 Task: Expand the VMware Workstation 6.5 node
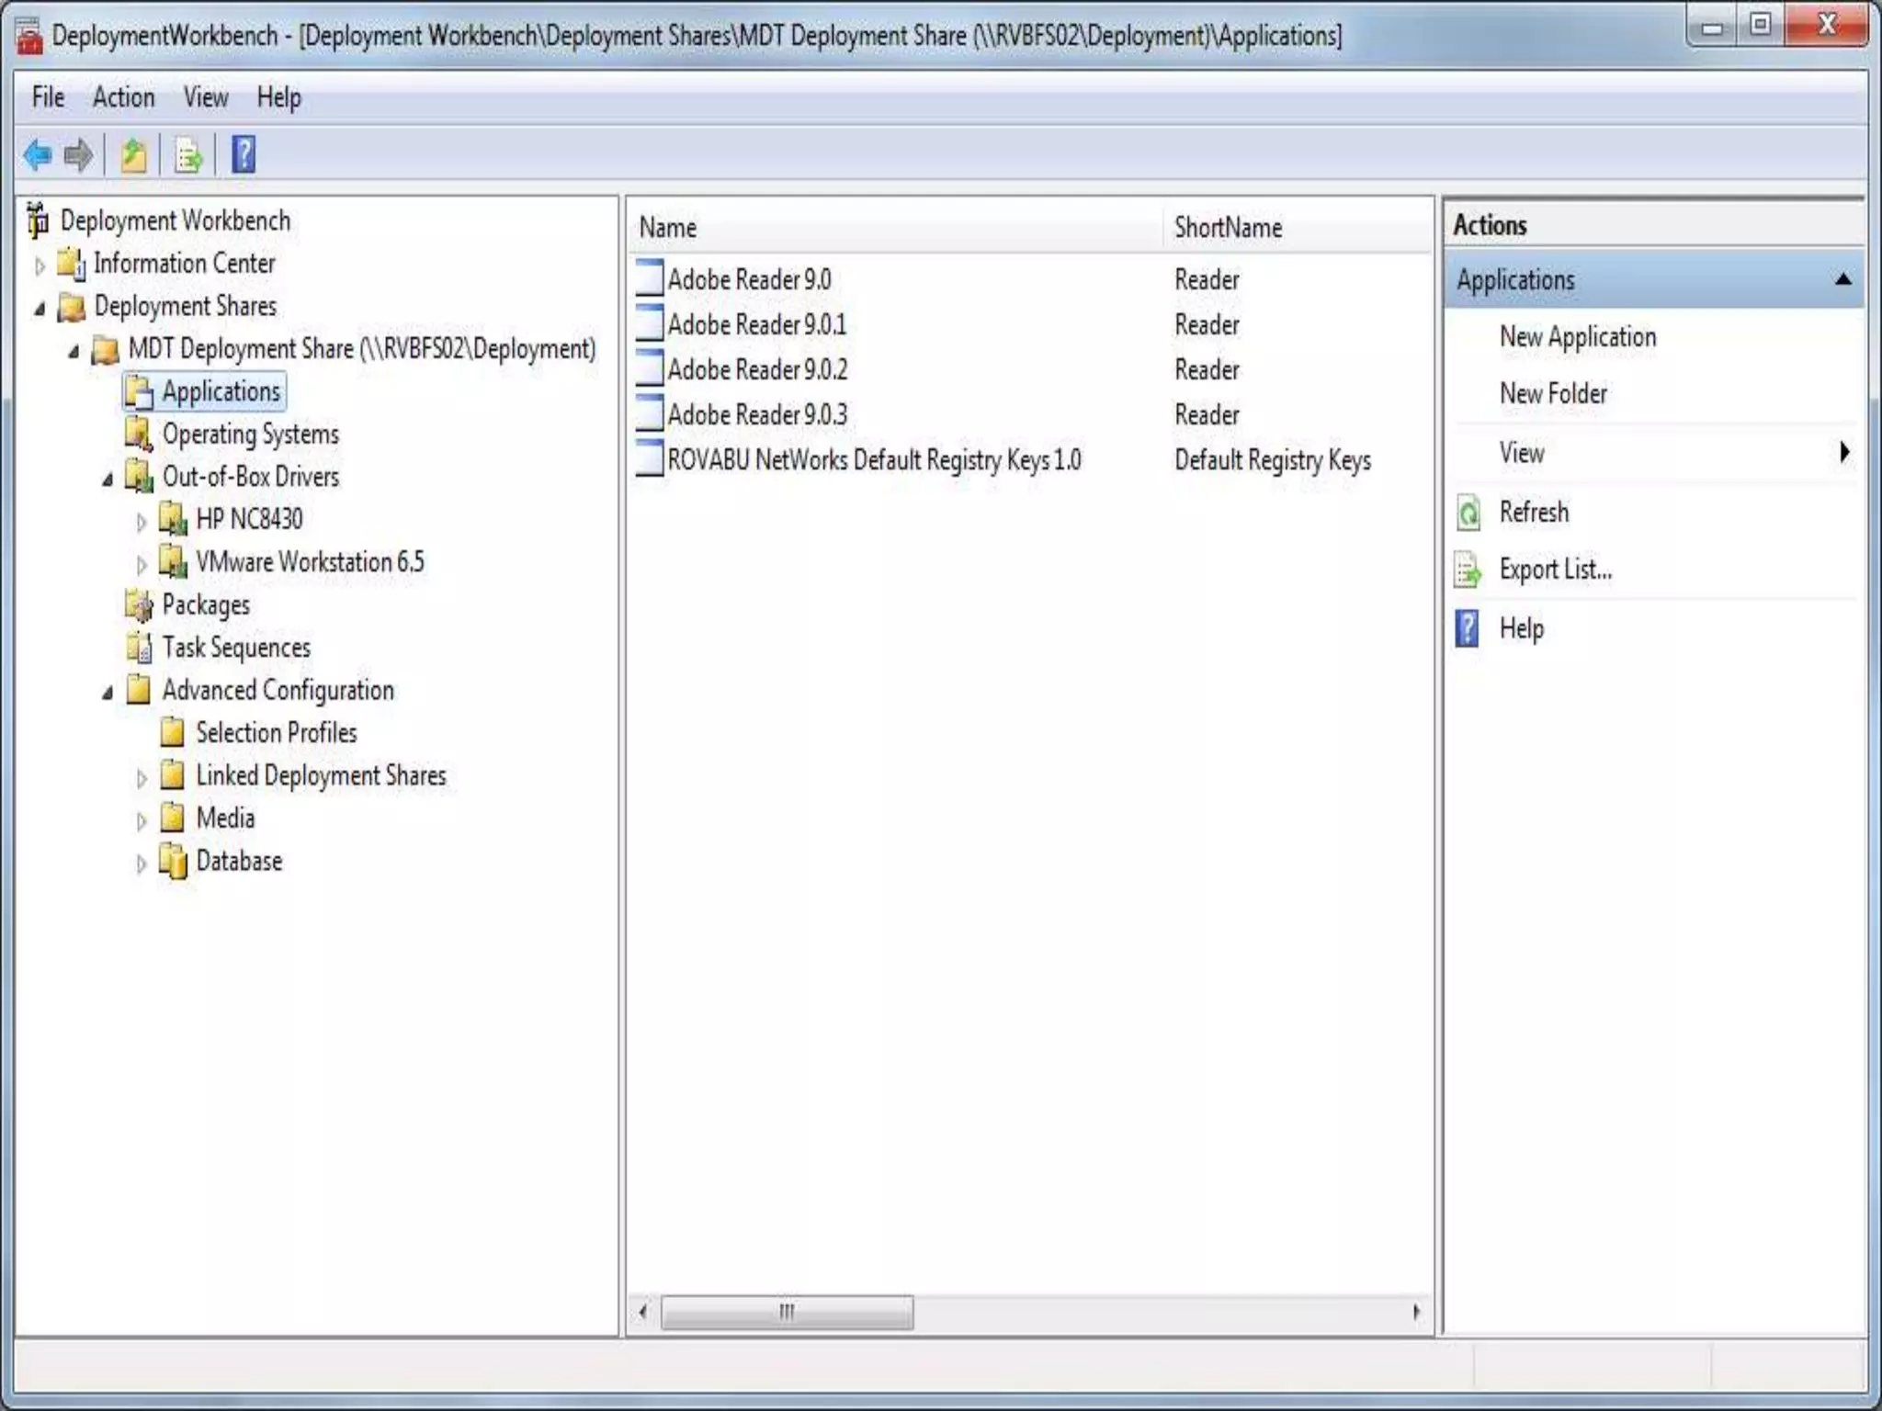(141, 565)
